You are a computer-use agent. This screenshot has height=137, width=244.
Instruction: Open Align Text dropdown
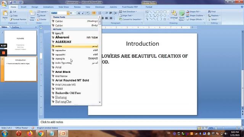click(126, 16)
